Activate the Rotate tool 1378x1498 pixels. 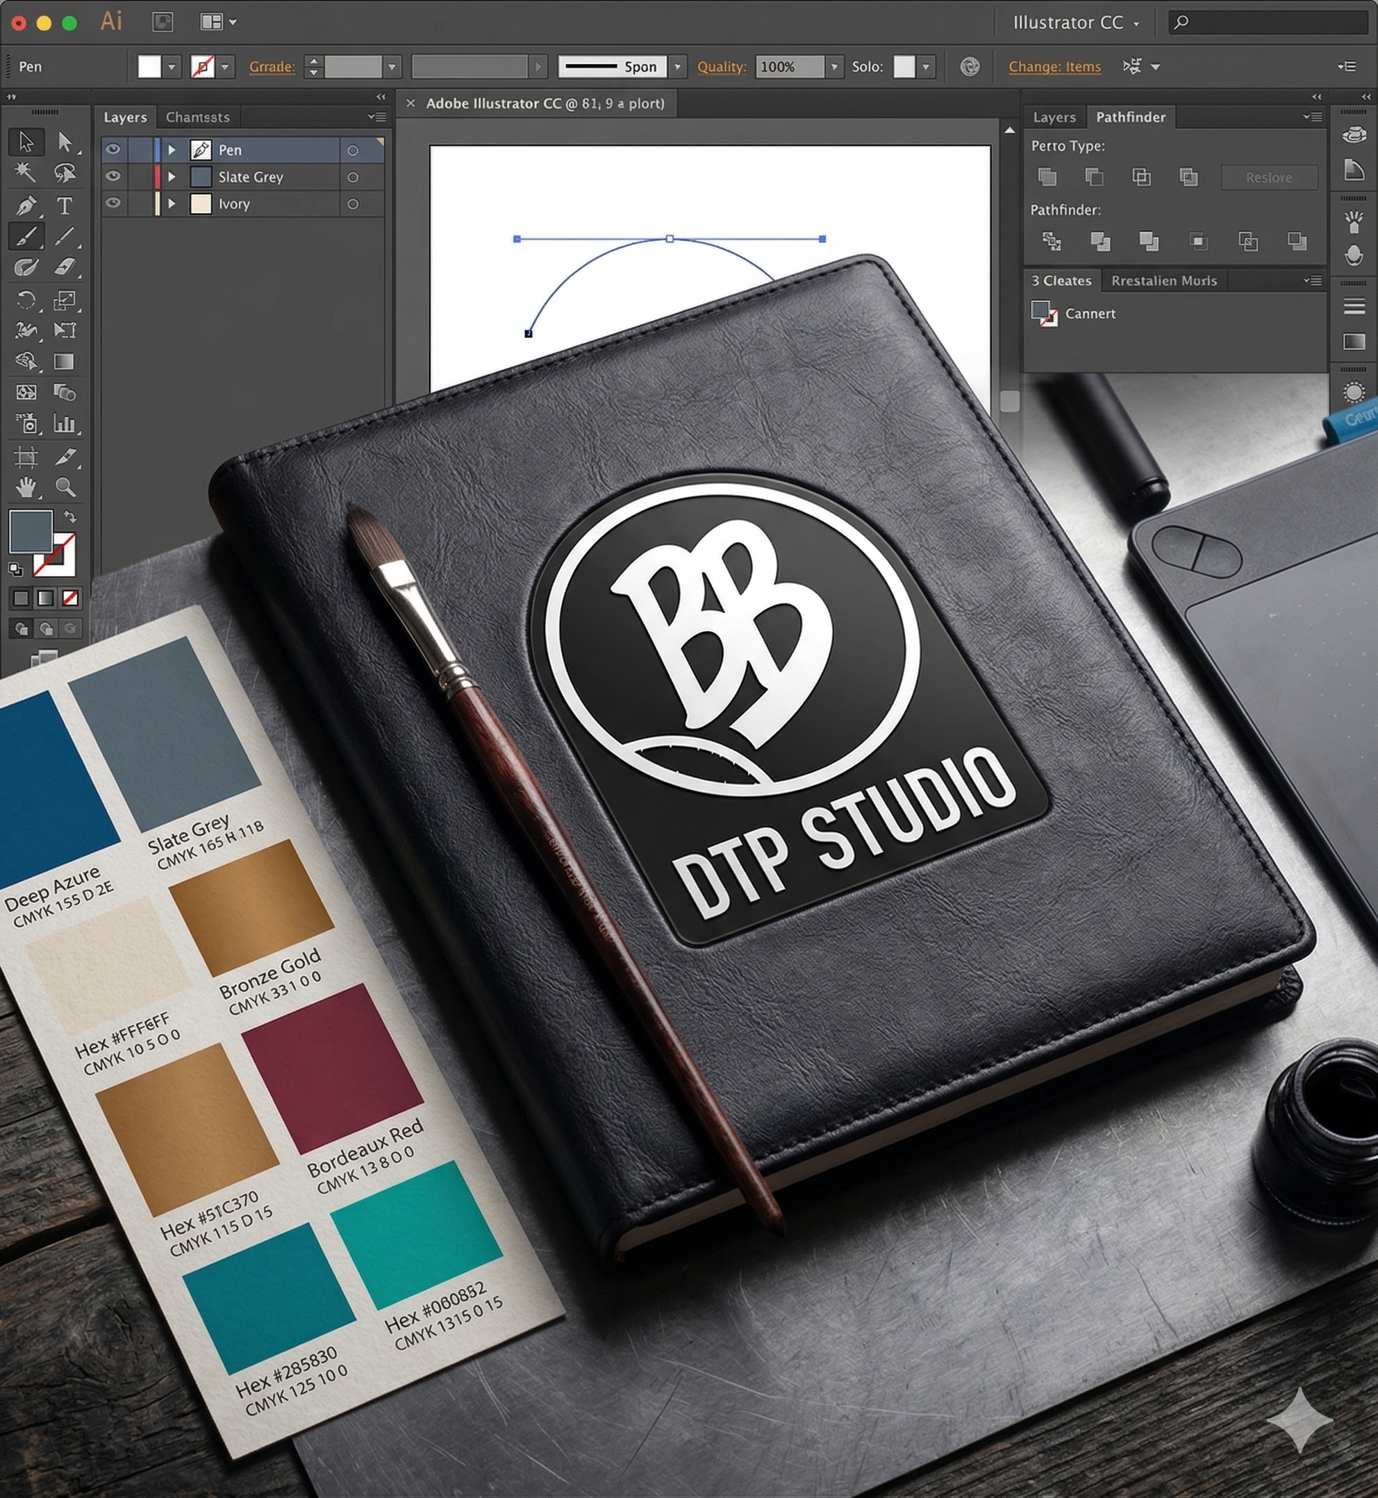pos(26,300)
